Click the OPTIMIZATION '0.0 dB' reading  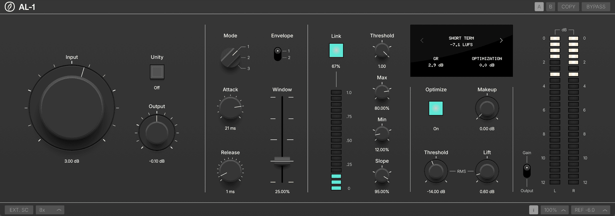(x=487, y=65)
